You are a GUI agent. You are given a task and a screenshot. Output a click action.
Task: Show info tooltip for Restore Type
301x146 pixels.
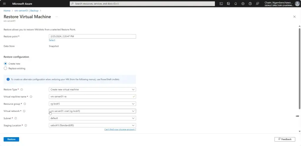[22, 89]
